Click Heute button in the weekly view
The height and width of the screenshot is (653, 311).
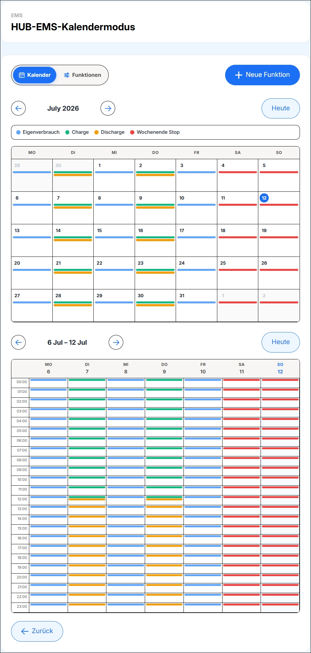click(x=281, y=342)
